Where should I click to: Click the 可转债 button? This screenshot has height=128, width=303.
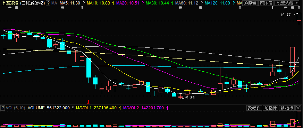pyautogui.click(x=266, y=3)
